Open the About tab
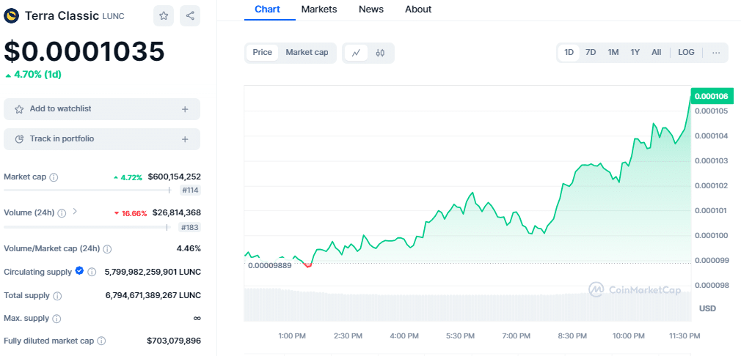 pyautogui.click(x=418, y=10)
